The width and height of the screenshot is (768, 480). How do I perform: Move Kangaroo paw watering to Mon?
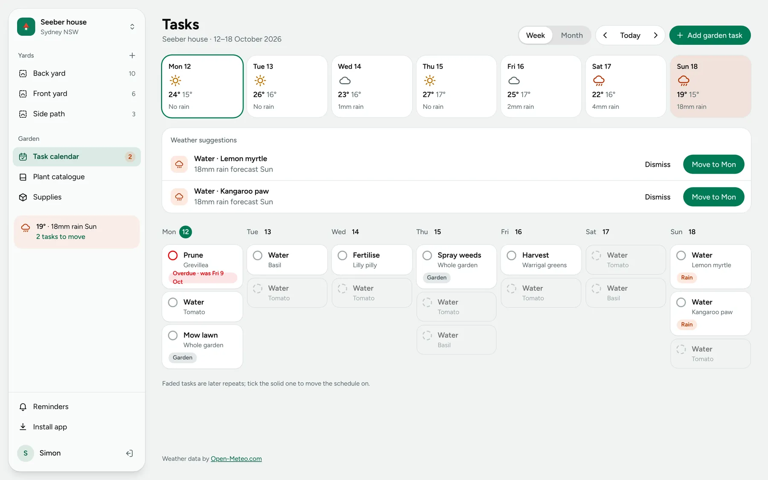(x=714, y=197)
